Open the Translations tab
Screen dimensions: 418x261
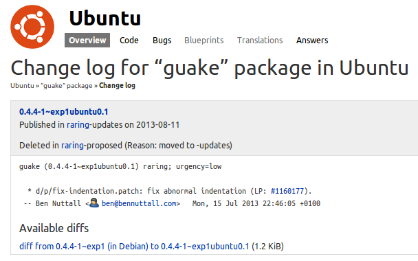tap(260, 41)
